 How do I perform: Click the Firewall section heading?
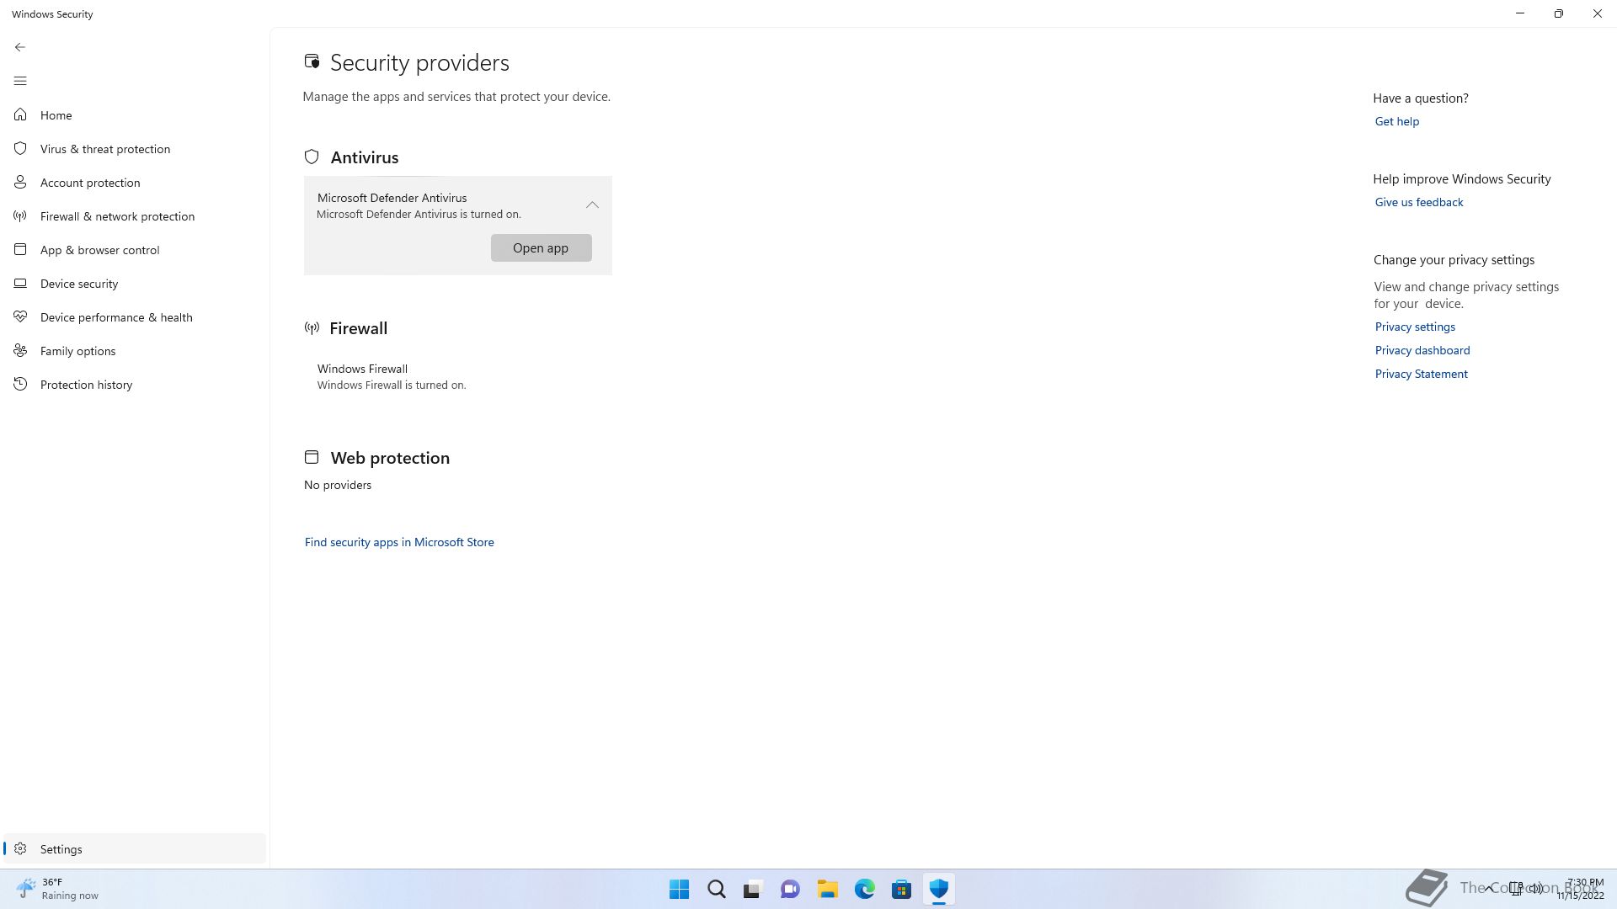pyautogui.click(x=358, y=328)
